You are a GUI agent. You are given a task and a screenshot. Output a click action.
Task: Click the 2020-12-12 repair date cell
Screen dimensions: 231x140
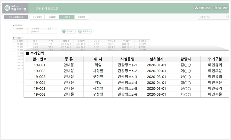(127, 47)
